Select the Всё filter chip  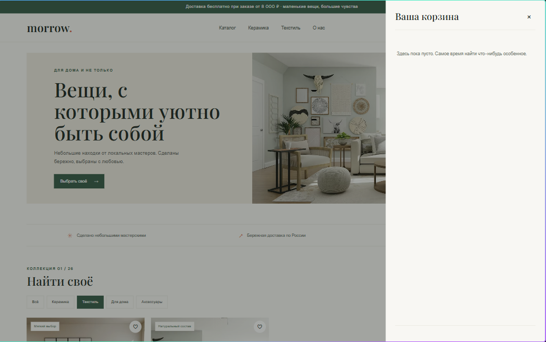tap(35, 302)
